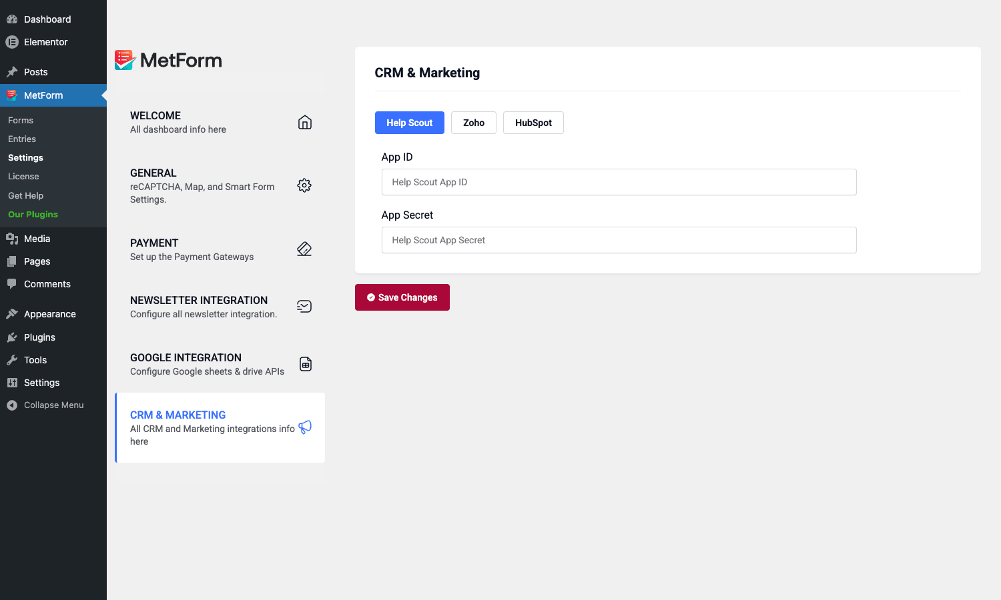Switch to the Help Scout tab
This screenshot has width=1001, height=600.
point(410,123)
